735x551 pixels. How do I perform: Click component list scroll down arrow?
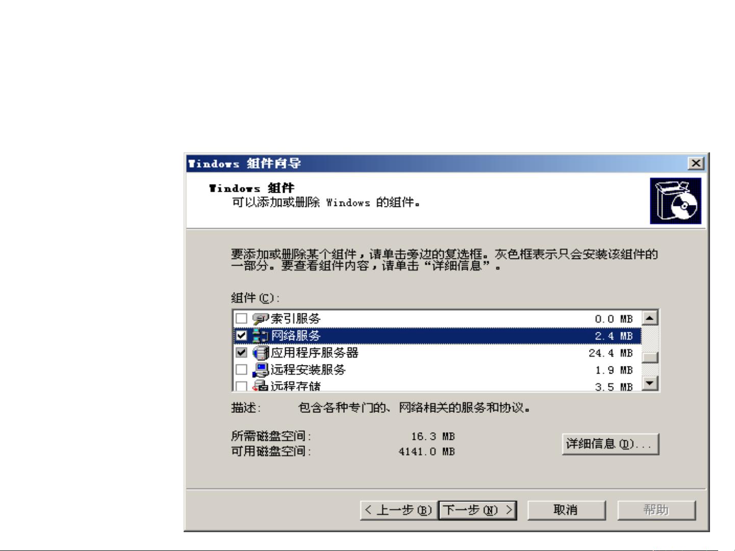click(x=650, y=383)
